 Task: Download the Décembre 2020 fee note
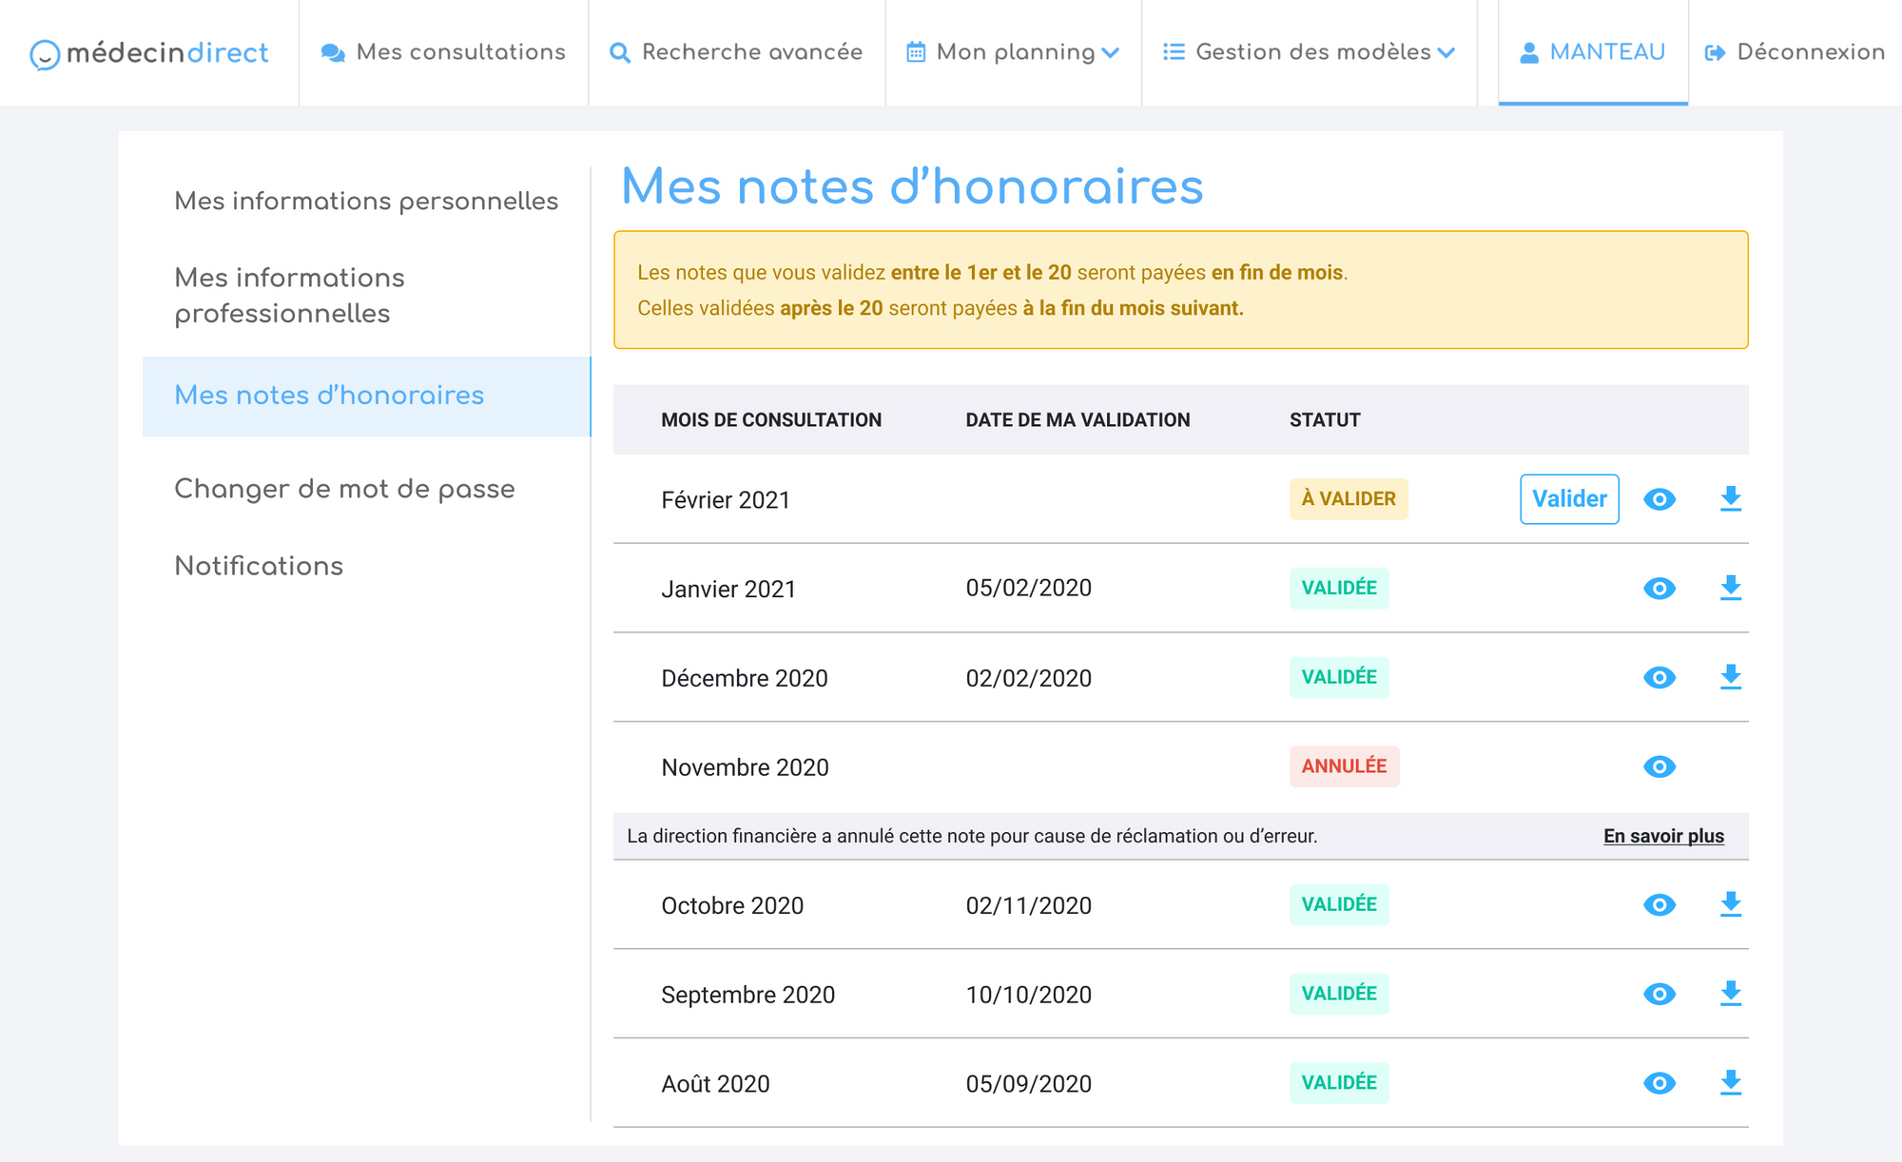click(x=1730, y=677)
